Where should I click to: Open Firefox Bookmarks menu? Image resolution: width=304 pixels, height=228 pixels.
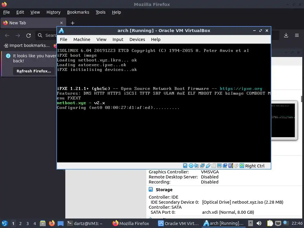tap(78, 12)
